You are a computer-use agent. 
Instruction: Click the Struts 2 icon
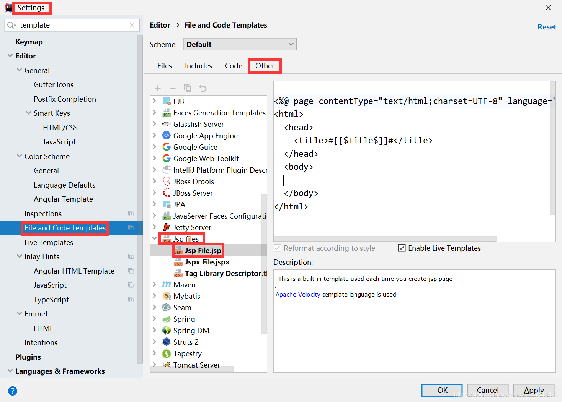pos(167,342)
